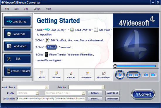Click the Destination path field
Screen dimensions: 161x108
[x=51, y=99]
